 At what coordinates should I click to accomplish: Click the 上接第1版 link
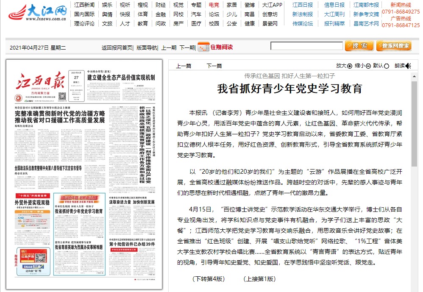pos(259,279)
